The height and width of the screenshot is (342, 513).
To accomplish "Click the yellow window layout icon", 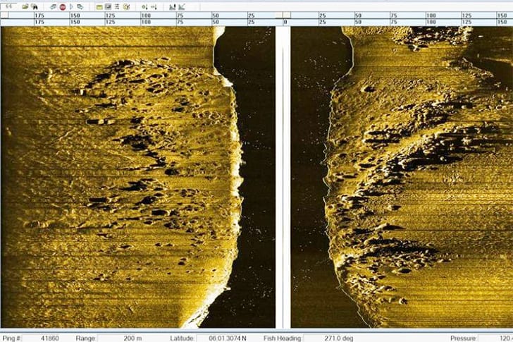I will pyautogui.click(x=99, y=6).
